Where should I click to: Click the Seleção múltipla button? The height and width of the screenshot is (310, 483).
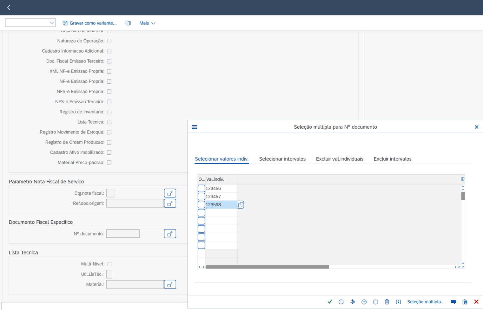tap(426, 302)
